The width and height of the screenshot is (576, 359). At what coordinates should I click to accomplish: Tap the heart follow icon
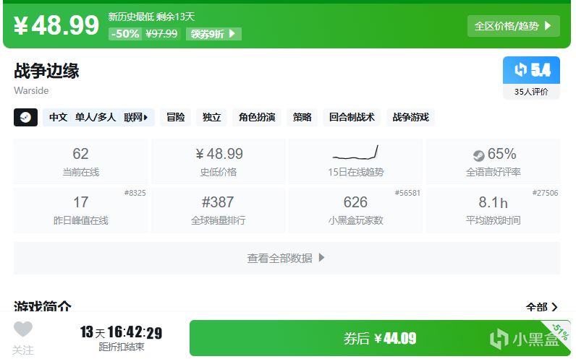pos(22,329)
